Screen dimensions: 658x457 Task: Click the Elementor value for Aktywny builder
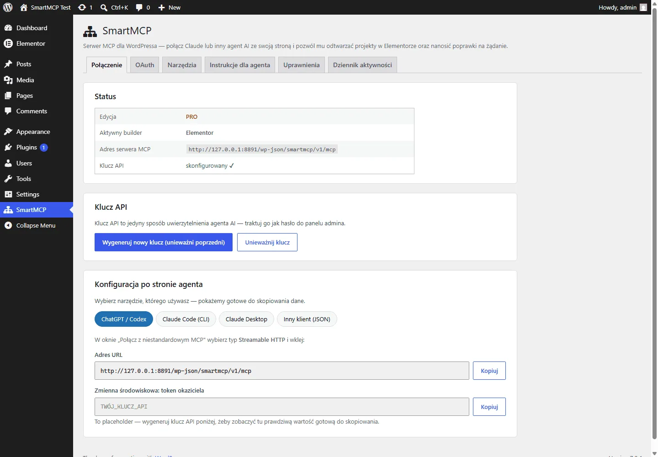200,133
